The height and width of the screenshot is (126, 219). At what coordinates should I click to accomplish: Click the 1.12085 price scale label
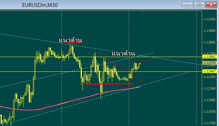tap(210, 100)
